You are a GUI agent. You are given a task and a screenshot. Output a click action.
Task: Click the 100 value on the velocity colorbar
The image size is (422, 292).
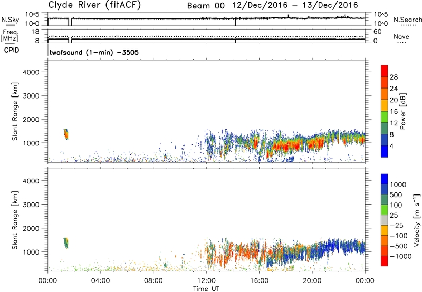[x=396, y=205]
